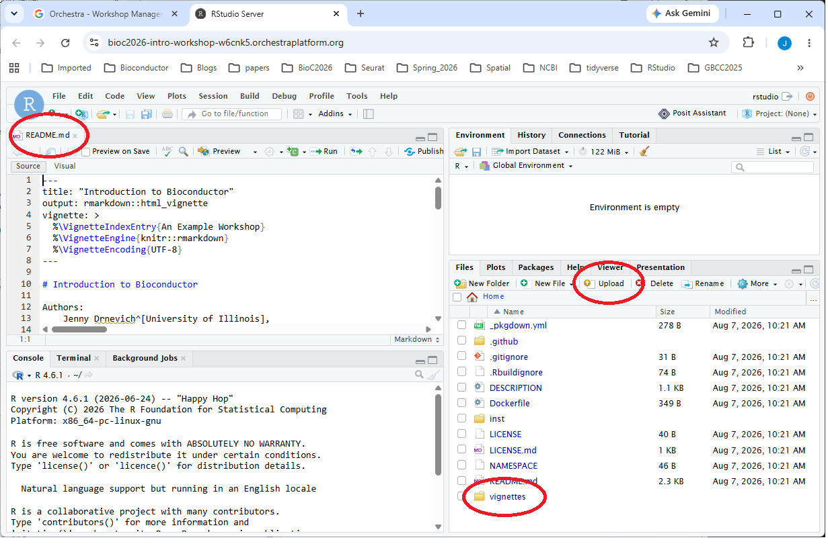Click the Save workspace icon in Environment
The height and width of the screenshot is (546, 828).
(x=476, y=152)
